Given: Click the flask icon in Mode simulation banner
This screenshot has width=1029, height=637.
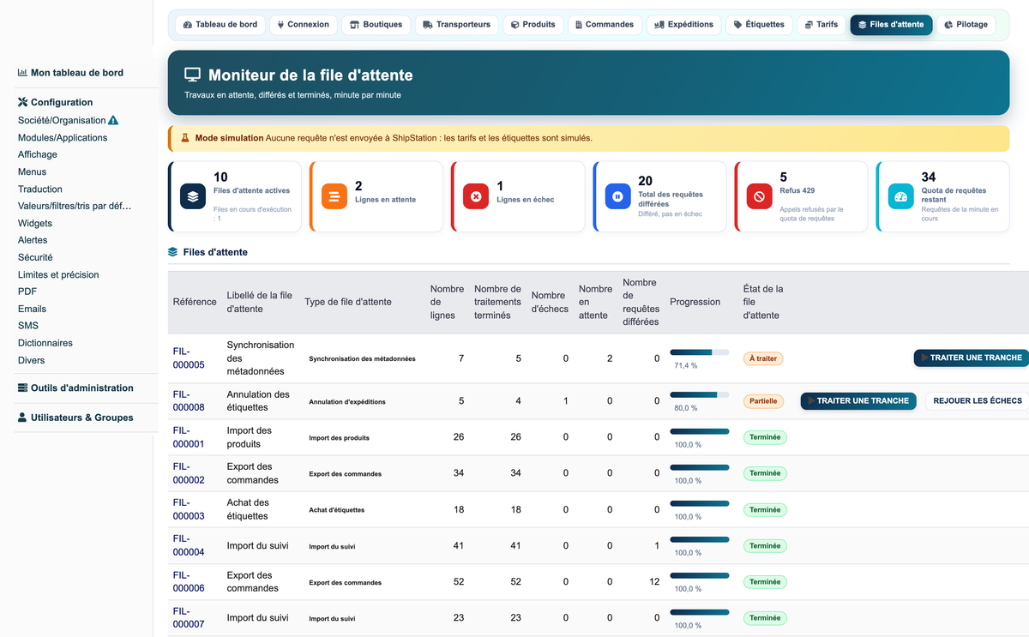Looking at the screenshot, I should [x=184, y=138].
